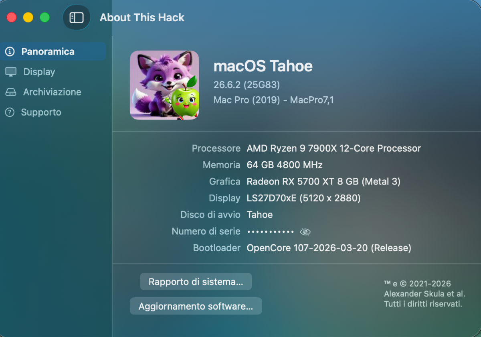Go to the Archiviazione section

pos(53,92)
